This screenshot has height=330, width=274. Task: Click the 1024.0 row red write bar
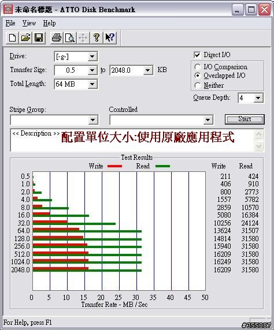pyautogui.click(x=61, y=261)
